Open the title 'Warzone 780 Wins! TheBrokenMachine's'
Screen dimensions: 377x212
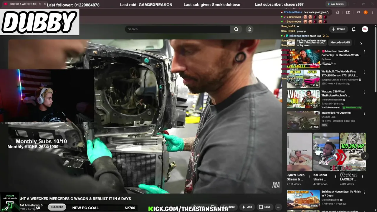click(x=336, y=93)
